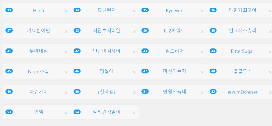Click the X beside 시안루시리엘

pos(134,32)
